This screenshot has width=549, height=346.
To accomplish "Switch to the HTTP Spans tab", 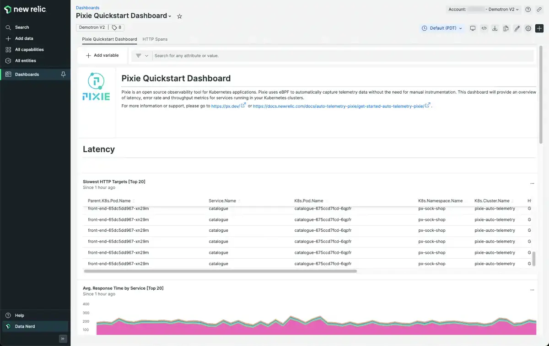I will point(155,39).
